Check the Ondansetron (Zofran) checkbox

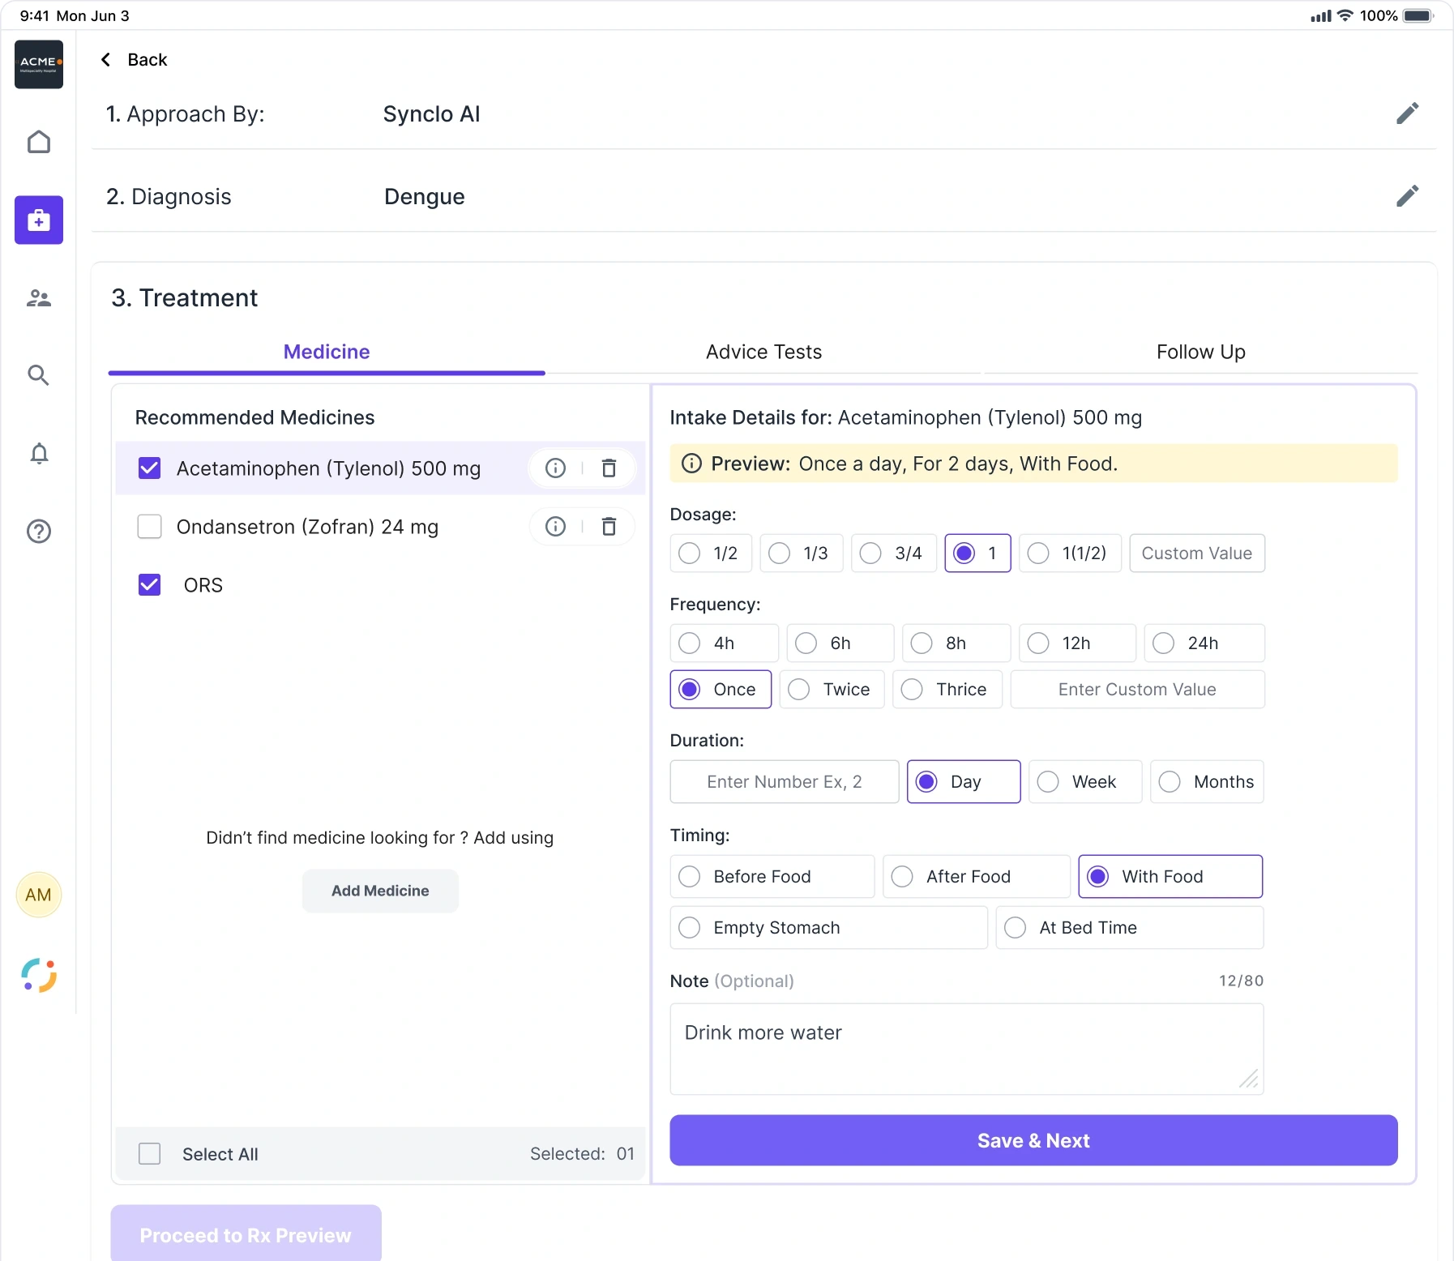coord(150,527)
